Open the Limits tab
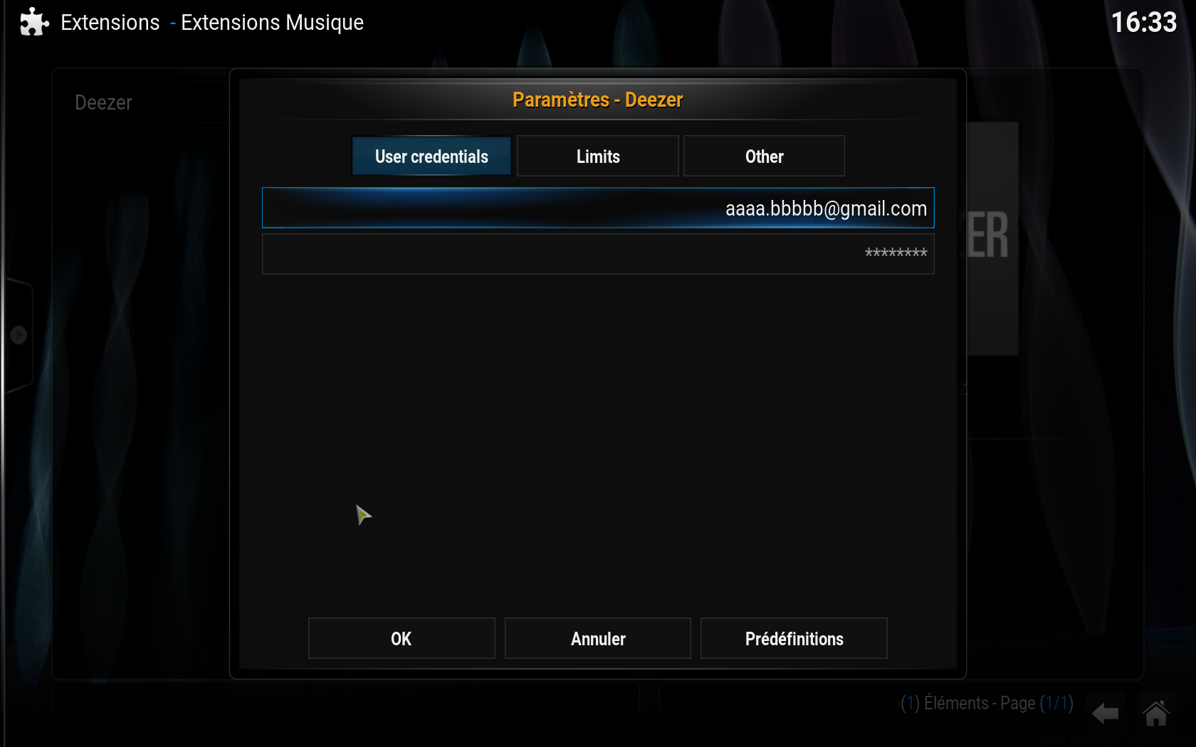1196x747 pixels. (598, 156)
